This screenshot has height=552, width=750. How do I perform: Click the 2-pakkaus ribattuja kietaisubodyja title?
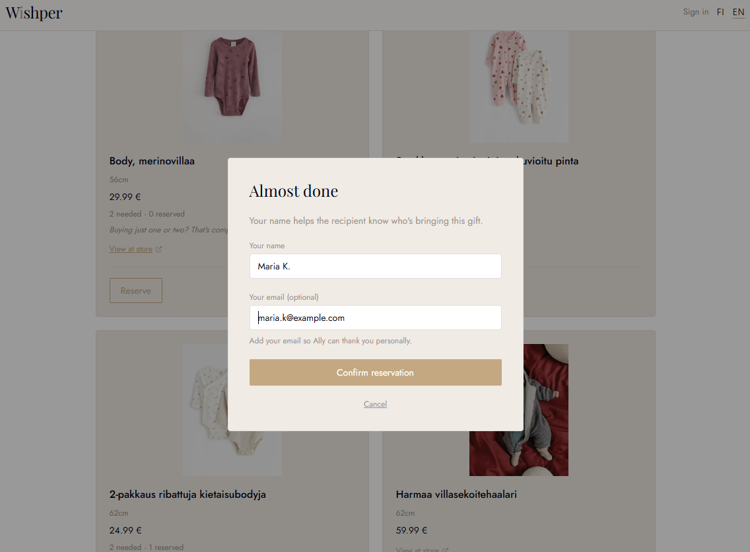pyautogui.click(x=187, y=494)
